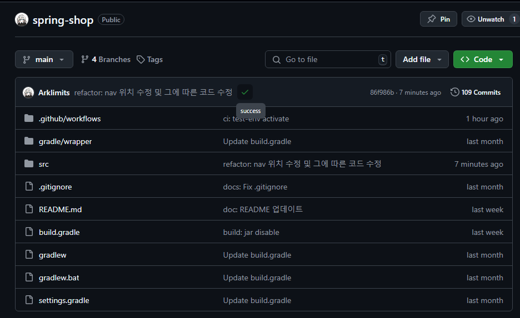520x318 pixels.
Task: Click the gradle/wrapper folder icon
Action: click(29, 141)
